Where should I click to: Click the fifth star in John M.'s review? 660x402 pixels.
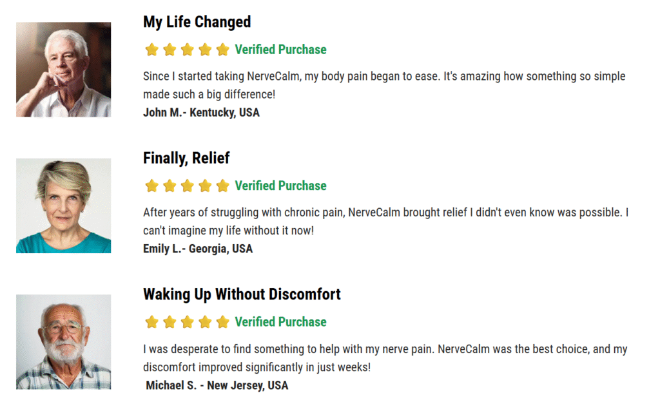click(222, 50)
